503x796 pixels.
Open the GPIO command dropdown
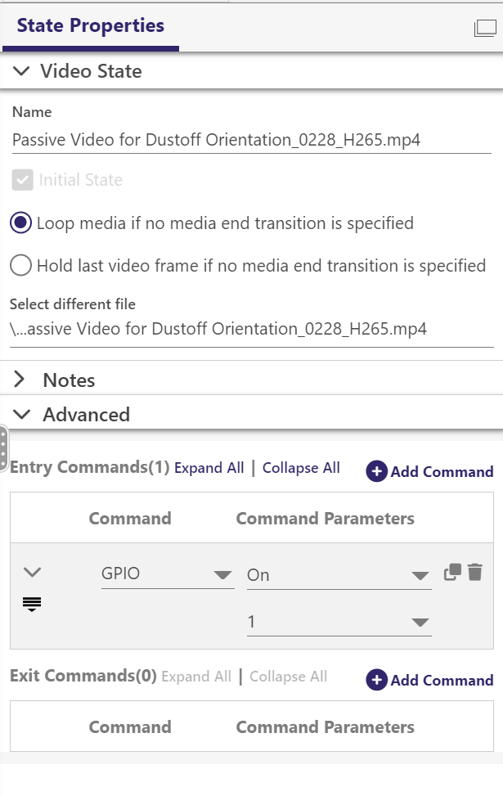(167, 574)
